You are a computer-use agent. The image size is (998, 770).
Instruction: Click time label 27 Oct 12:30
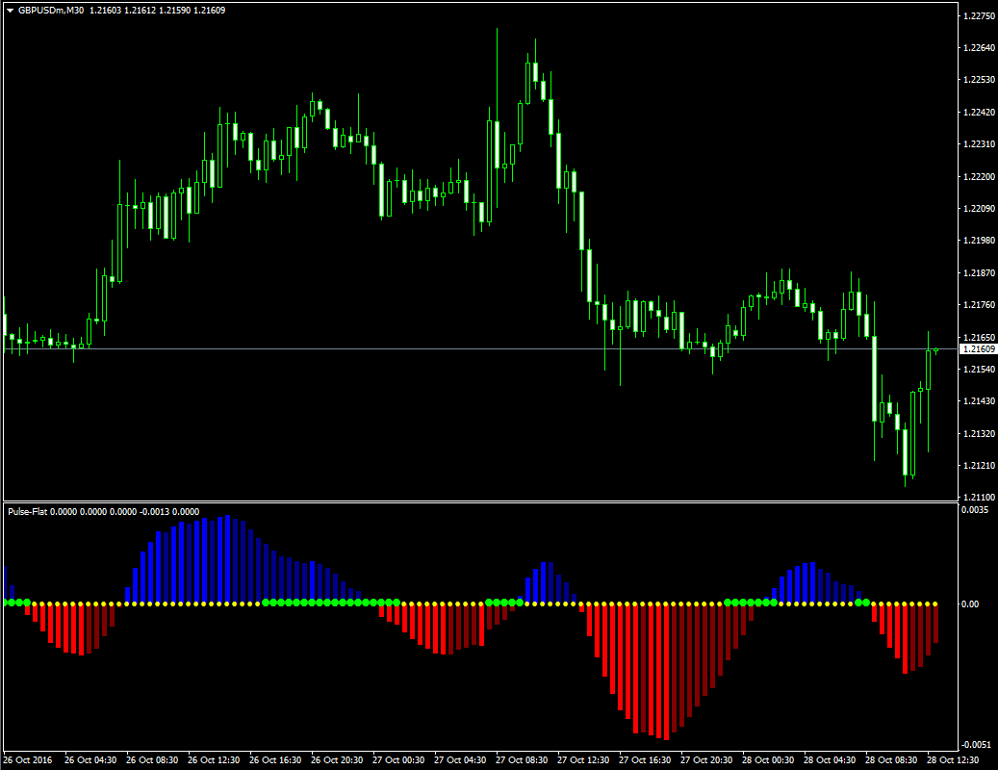coord(583,759)
